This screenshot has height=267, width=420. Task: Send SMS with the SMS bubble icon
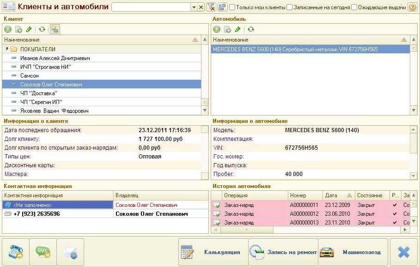pyautogui.click(x=43, y=252)
